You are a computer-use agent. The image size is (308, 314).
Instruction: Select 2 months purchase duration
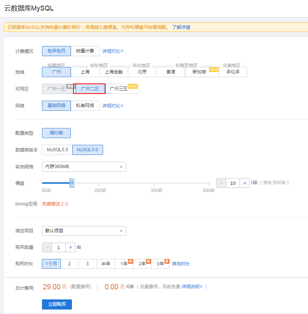(69, 264)
